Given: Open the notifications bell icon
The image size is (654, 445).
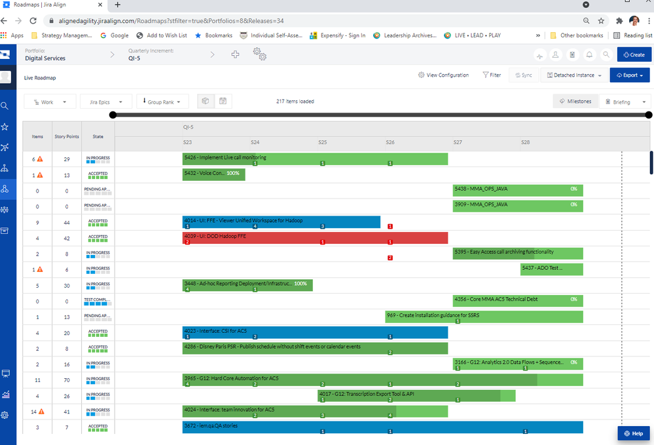Looking at the screenshot, I should point(589,54).
